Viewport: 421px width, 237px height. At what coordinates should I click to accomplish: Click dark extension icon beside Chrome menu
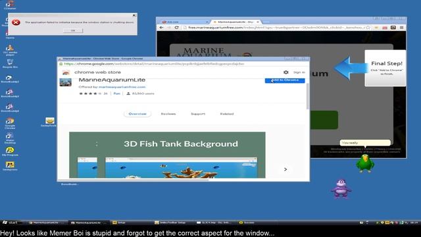pos(393,28)
